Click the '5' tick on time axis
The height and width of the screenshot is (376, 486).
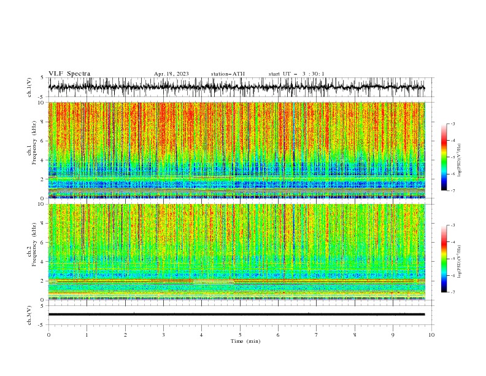click(x=240, y=335)
